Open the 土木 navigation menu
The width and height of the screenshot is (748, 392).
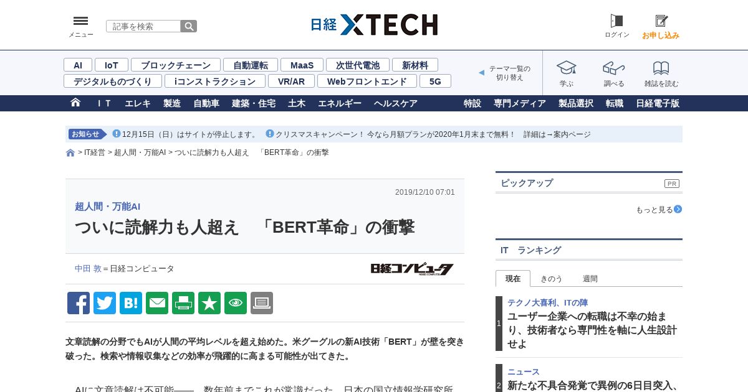pyautogui.click(x=297, y=103)
